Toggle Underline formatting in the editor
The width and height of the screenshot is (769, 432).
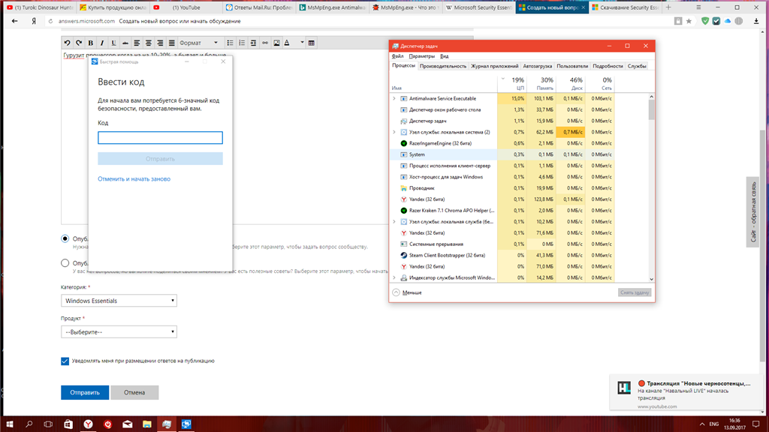113,43
